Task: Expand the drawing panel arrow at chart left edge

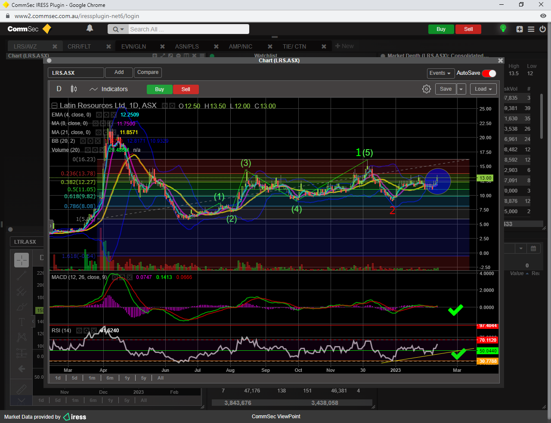Action: (51, 226)
